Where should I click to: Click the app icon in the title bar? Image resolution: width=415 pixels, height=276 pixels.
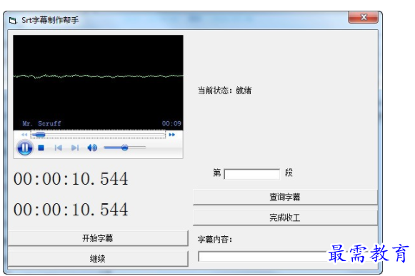(13, 21)
